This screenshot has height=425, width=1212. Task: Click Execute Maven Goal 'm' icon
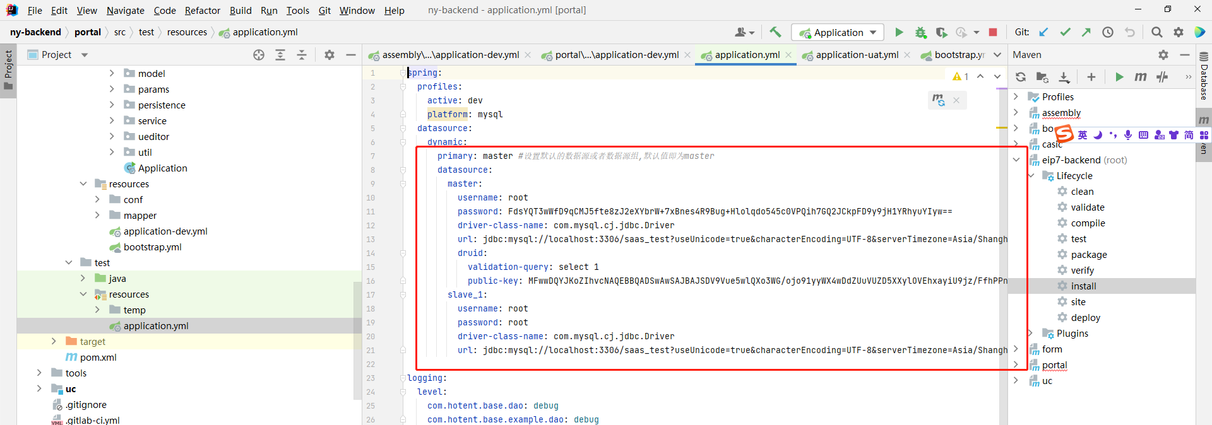tap(1140, 77)
